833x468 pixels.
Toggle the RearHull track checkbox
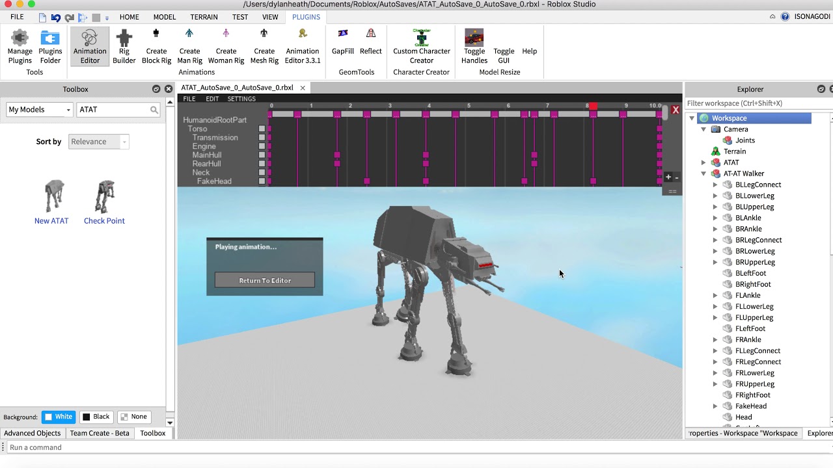tap(262, 164)
